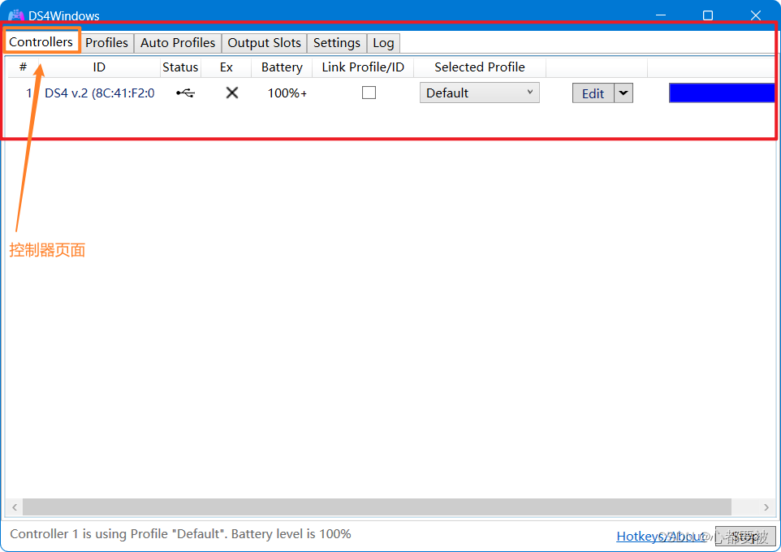781x552 pixels.
Task: Click the X icon in the Ex column
Action: (x=231, y=93)
